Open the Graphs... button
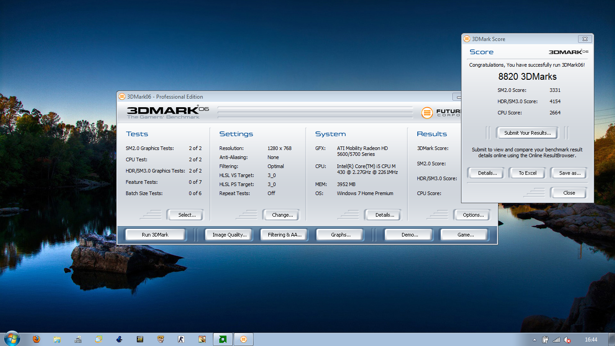Image resolution: width=615 pixels, height=346 pixels. [340, 235]
